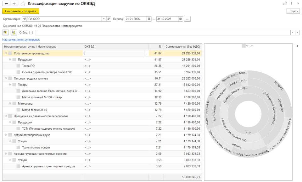Collapse the Оптовая продажа топлива group
This screenshot has width=302, height=182.
(6, 78)
